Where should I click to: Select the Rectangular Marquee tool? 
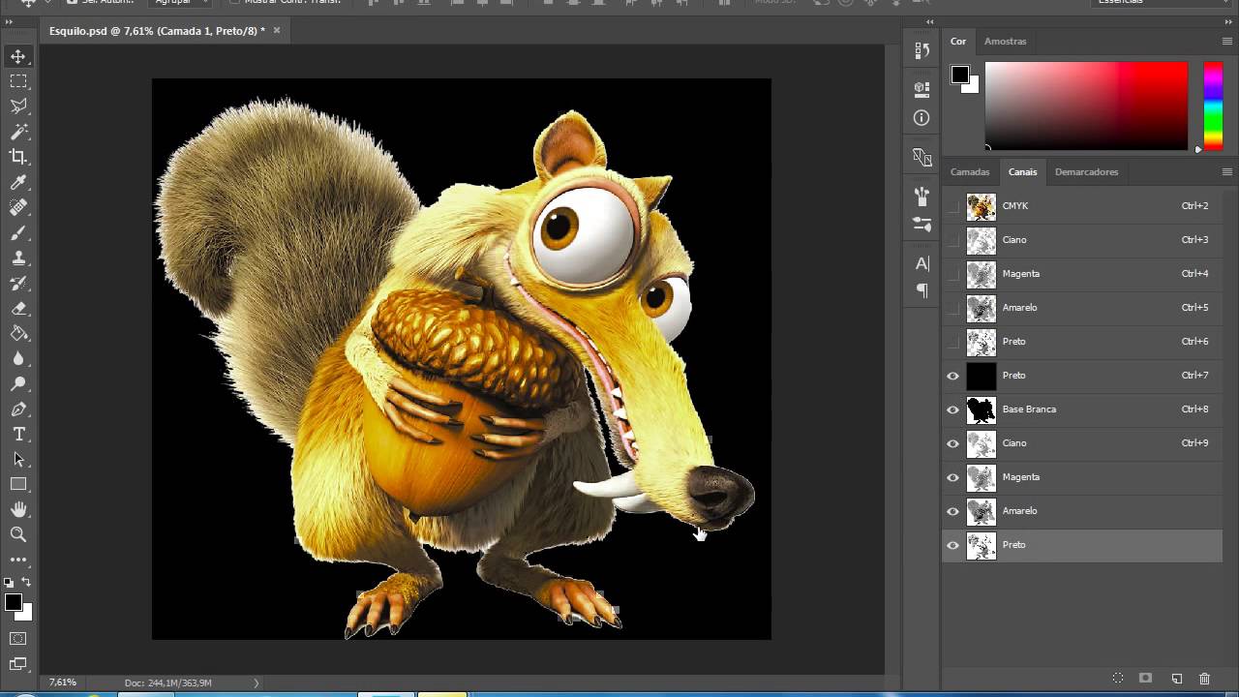coord(18,81)
